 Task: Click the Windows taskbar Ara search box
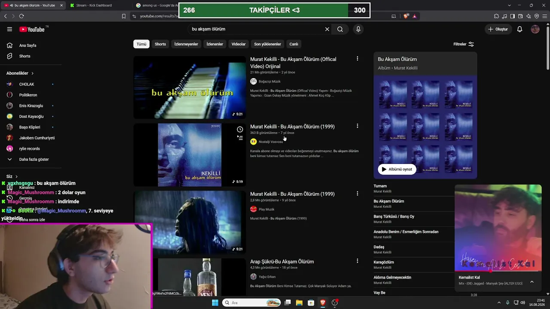pyautogui.click(x=251, y=303)
